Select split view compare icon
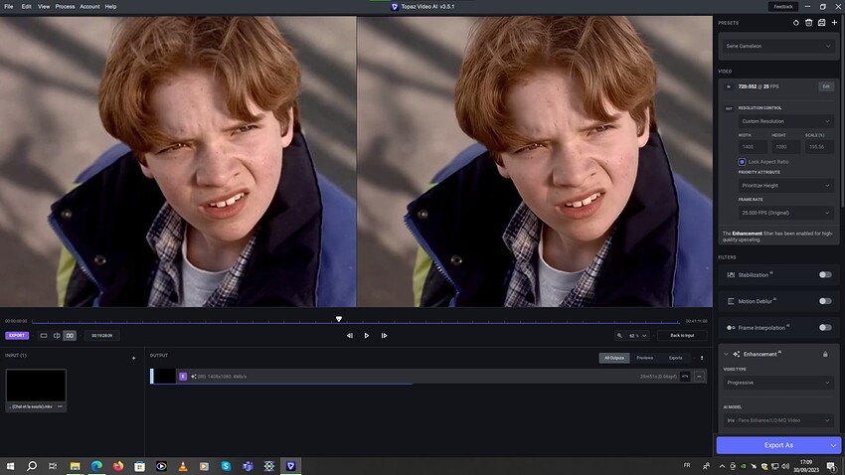Image resolution: width=845 pixels, height=475 pixels. pos(57,336)
